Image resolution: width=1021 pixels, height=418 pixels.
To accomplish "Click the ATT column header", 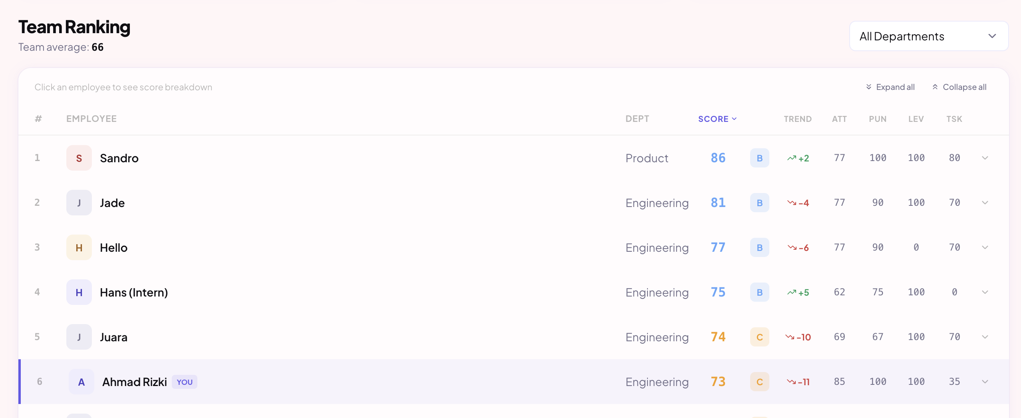I will (839, 119).
